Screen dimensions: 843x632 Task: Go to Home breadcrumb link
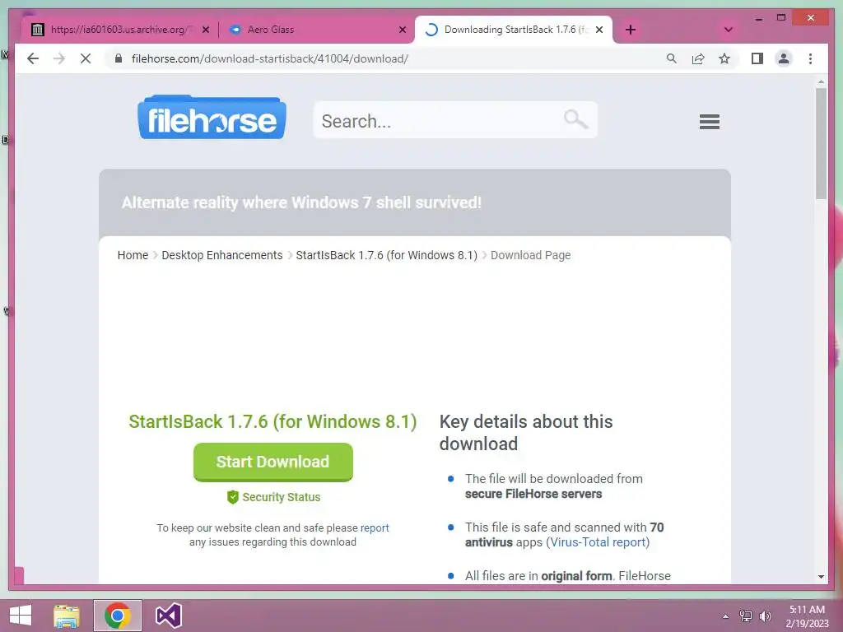click(x=133, y=255)
